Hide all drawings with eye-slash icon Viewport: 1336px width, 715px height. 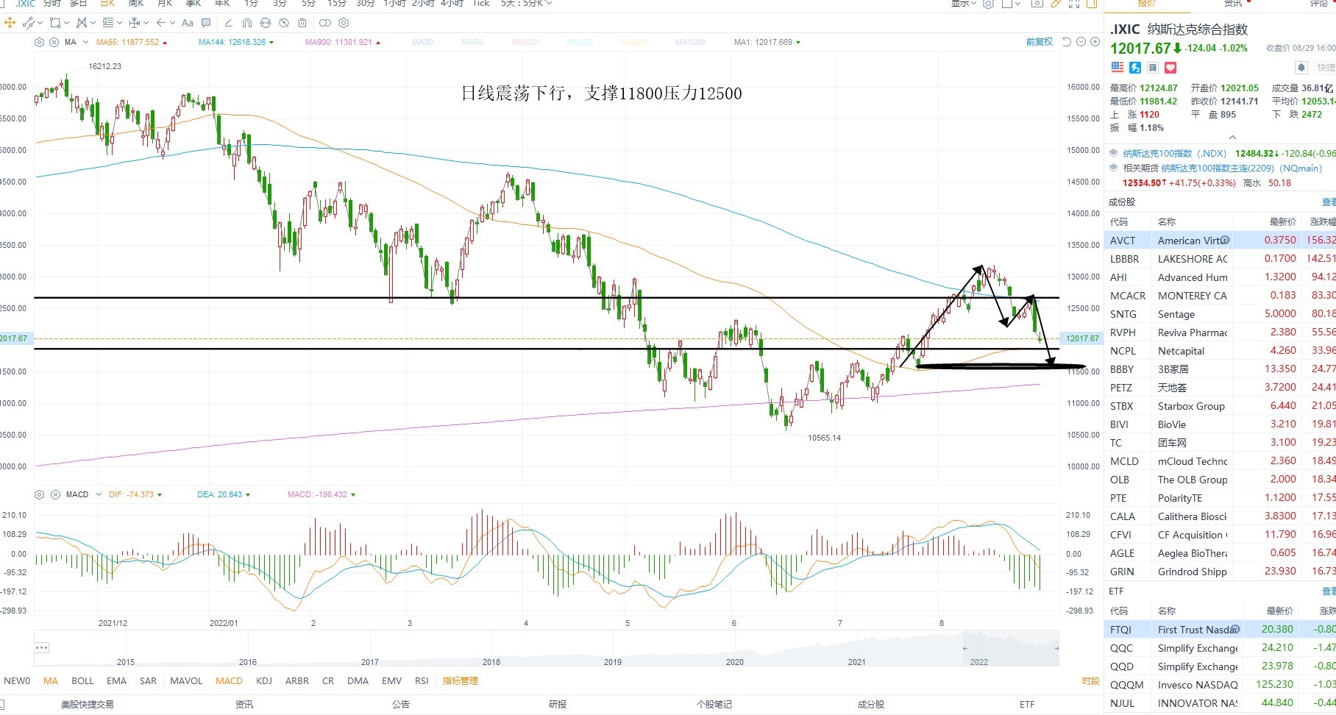284,23
